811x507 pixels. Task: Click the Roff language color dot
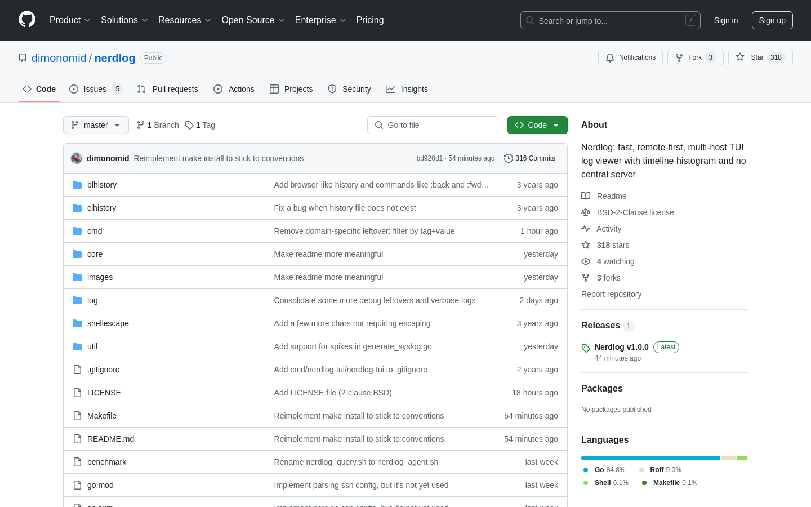(x=641, y=470)
